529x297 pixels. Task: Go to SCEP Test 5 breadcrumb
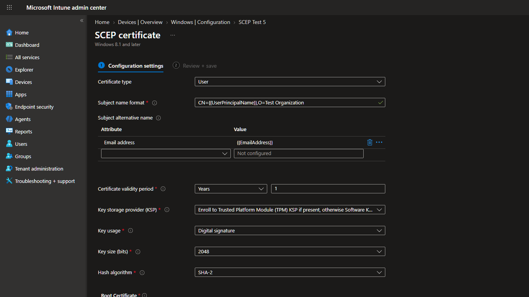tap(252, 22)
